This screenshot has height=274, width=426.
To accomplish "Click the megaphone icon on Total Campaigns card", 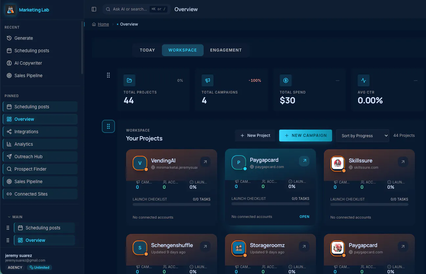I will (x=208, y=80).
